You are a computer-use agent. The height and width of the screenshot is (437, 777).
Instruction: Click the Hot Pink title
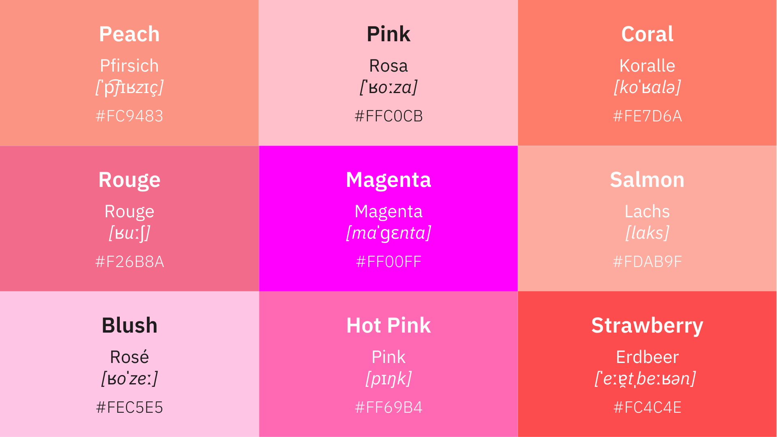(388, 325)
